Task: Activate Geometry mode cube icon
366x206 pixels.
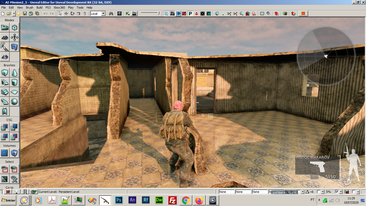Action: coord(14,27)
